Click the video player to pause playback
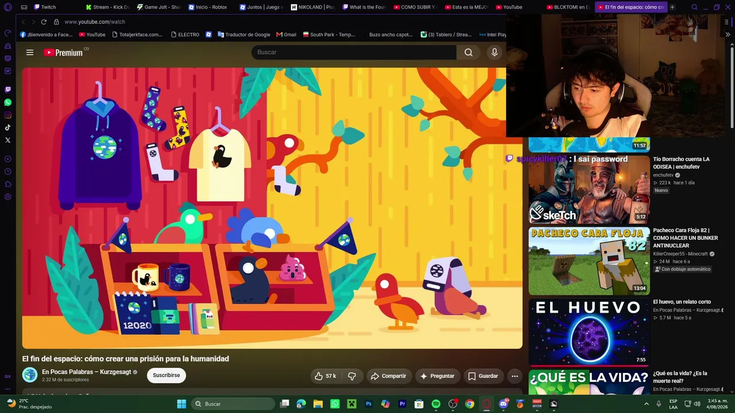 point(272,208)
